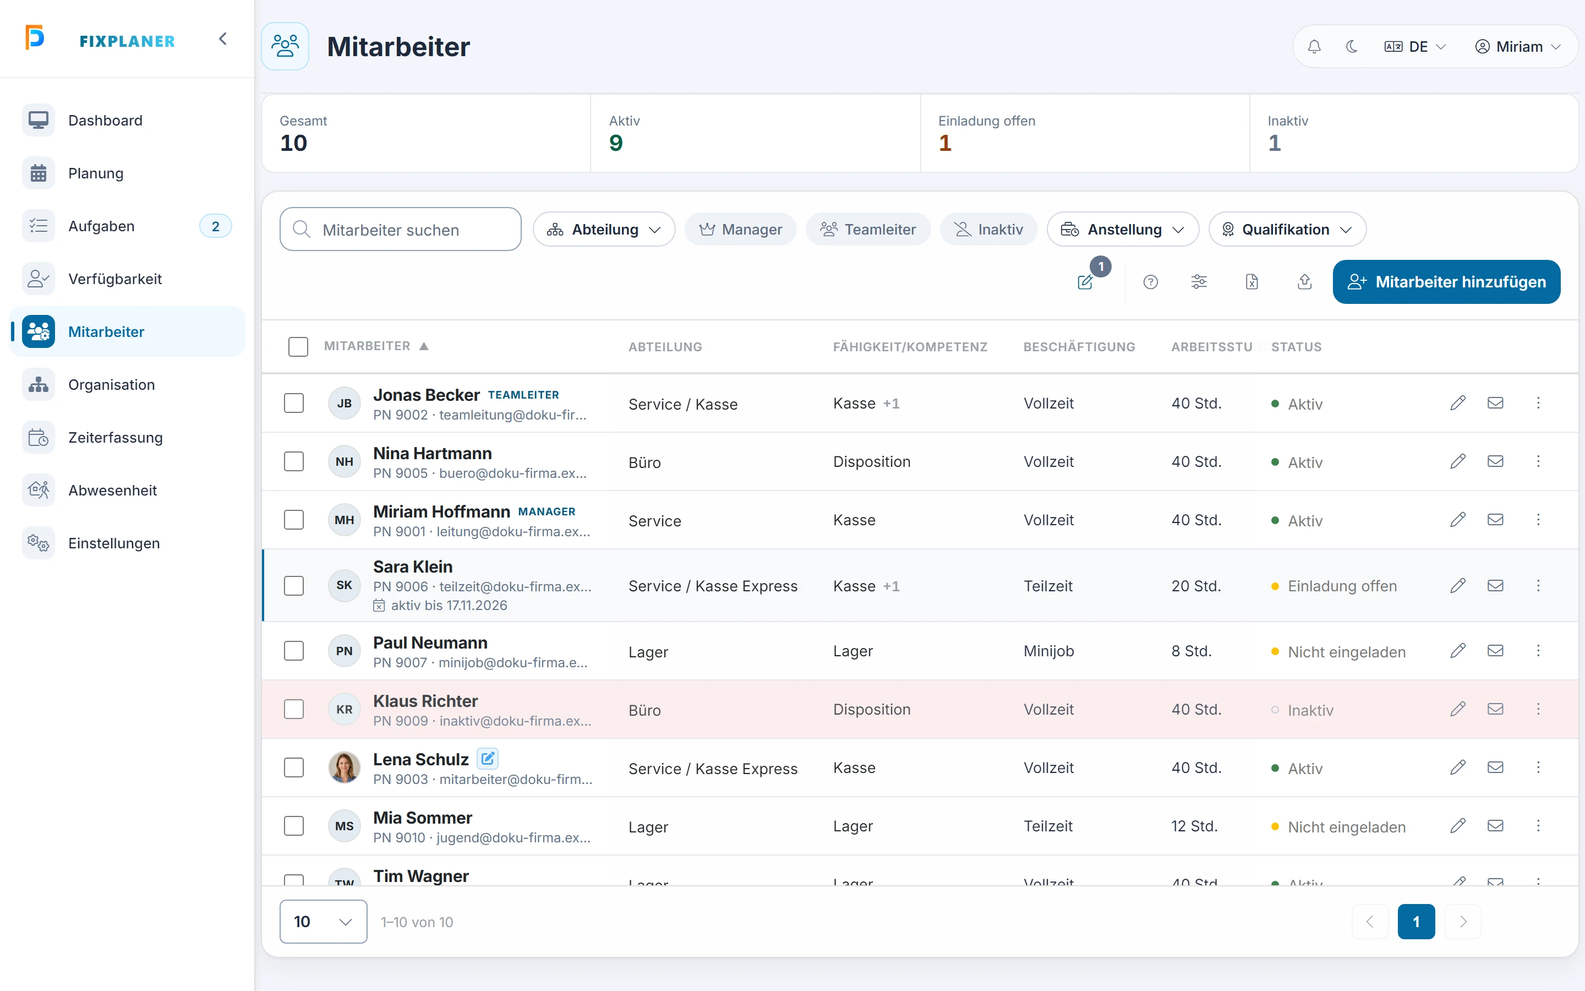Open the Anstellung filter dropdown
This screenshot has height=991, width=1585.
[1123, 230]
